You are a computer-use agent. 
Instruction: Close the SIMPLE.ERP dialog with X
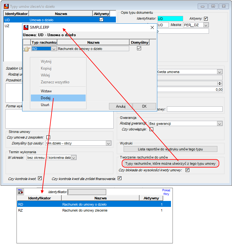[152, 27]
